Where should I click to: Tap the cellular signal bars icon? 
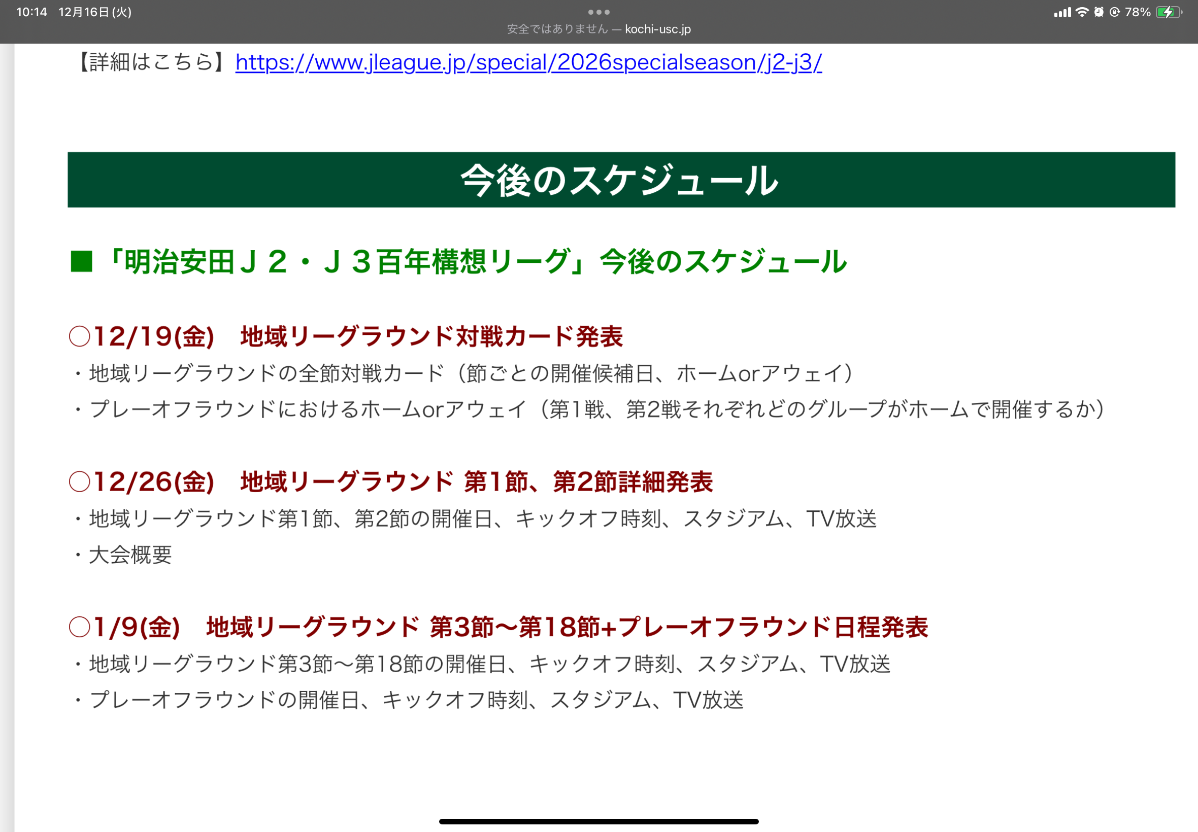1062,12
